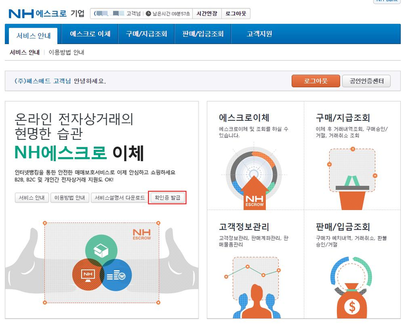Viewport: 408px width, 326px height.
Task: Click the 구매/지급조회 basket illustration
Action: [x=352, y=178]
